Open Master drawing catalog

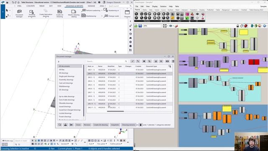pyautogui.click(x=74, y=13)
